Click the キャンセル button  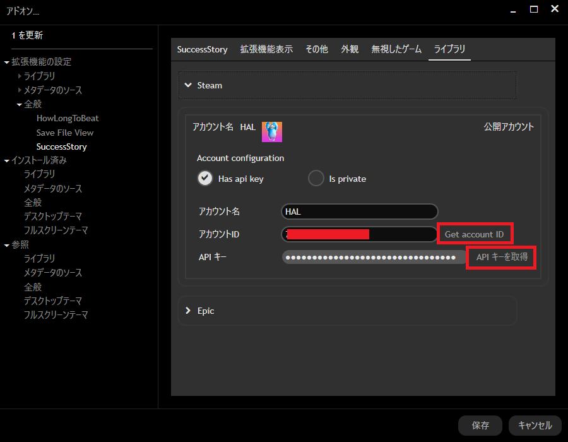coord(535,426)
